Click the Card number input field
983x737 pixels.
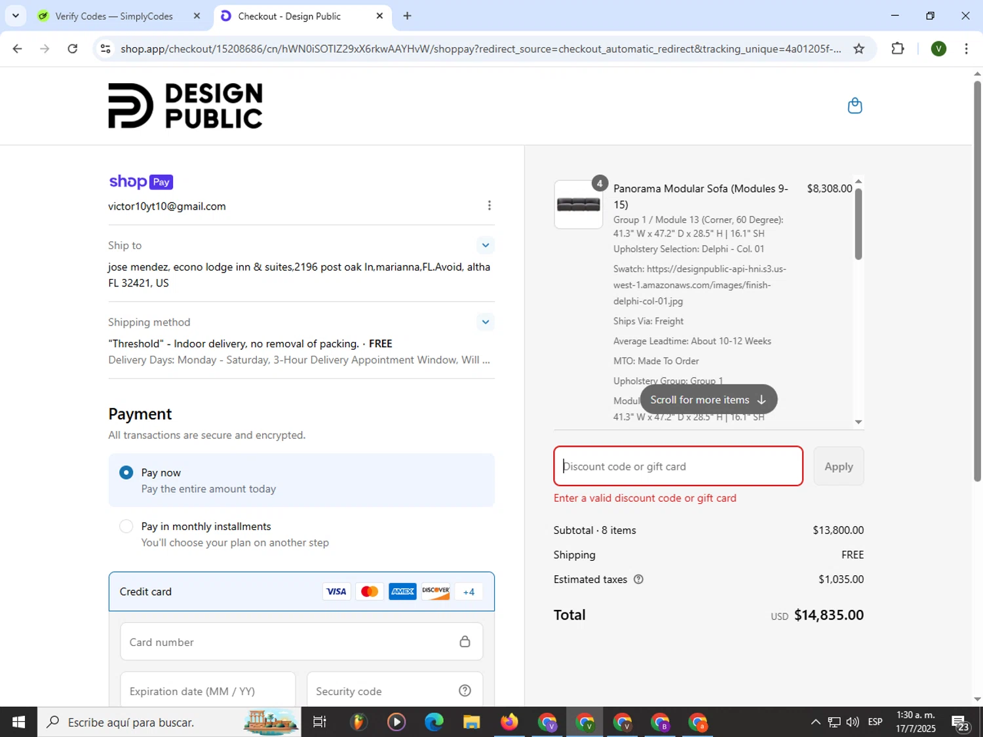point(301,641)
